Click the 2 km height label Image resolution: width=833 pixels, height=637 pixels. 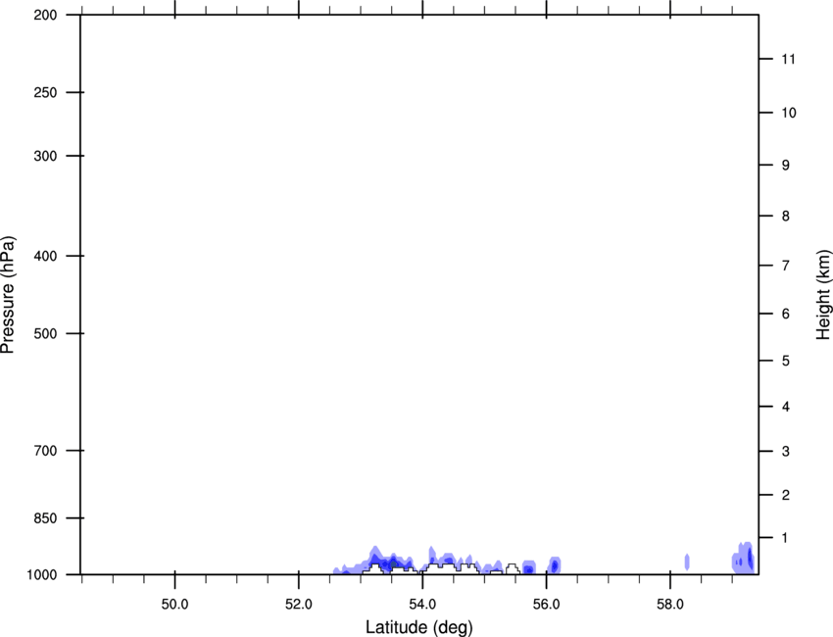coord(786,495)
